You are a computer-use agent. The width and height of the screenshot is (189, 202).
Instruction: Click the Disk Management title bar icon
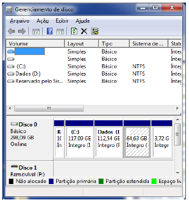[x=9, y=9]
